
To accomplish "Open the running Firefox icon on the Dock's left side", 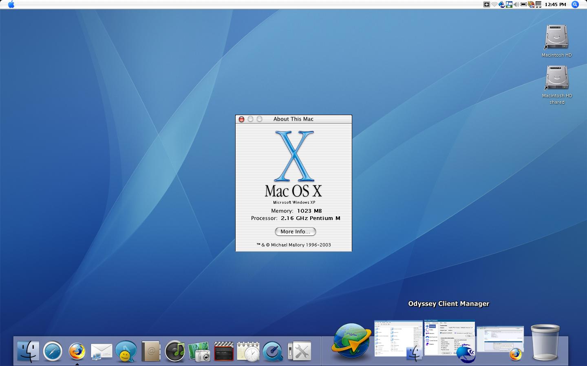I will [77, 351].
